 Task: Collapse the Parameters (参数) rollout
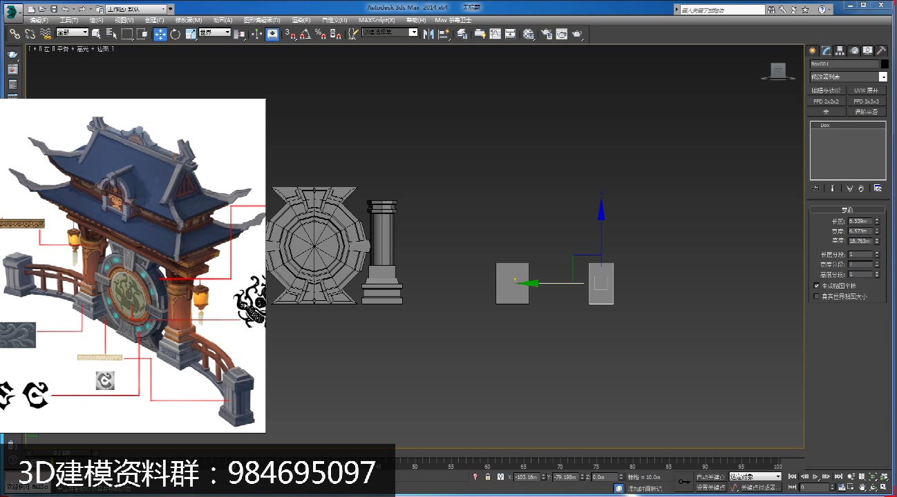coord(847,210)
